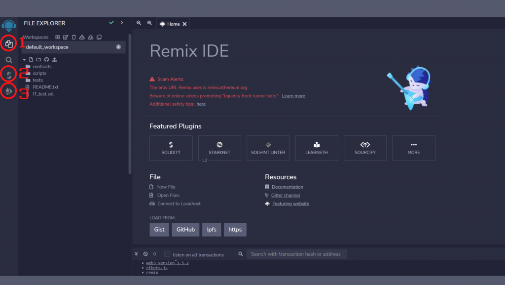The height and width of the screenshot is (285, 505).
Task: Open the Solidity compiler sidebar icon
Action: (x=9, y=75)
